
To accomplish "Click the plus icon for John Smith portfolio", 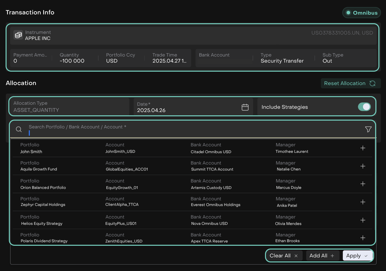I will pyautogui.click(x=363, y=148).
